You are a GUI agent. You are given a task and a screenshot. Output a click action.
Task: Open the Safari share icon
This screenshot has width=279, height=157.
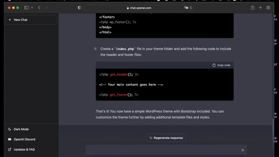tap(253, 7)
